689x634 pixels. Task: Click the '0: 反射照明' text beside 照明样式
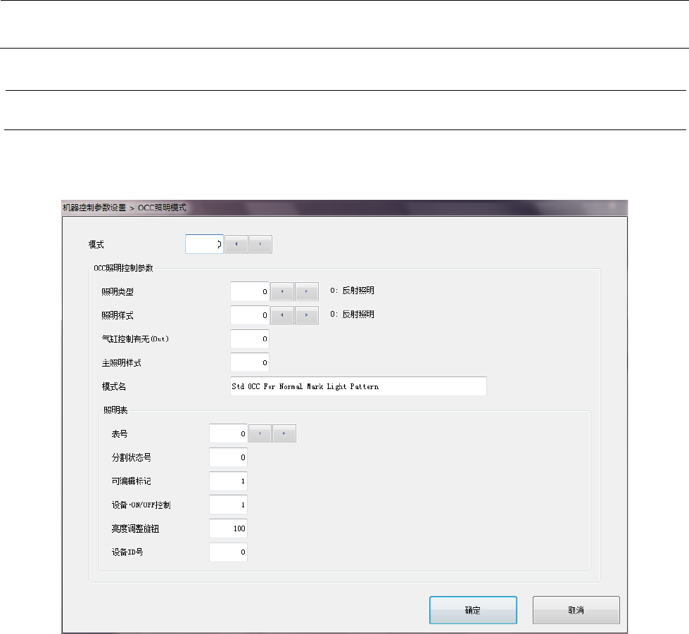[352, 314]
